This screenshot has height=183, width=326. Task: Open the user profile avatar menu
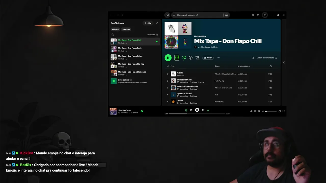coord(265,15)
